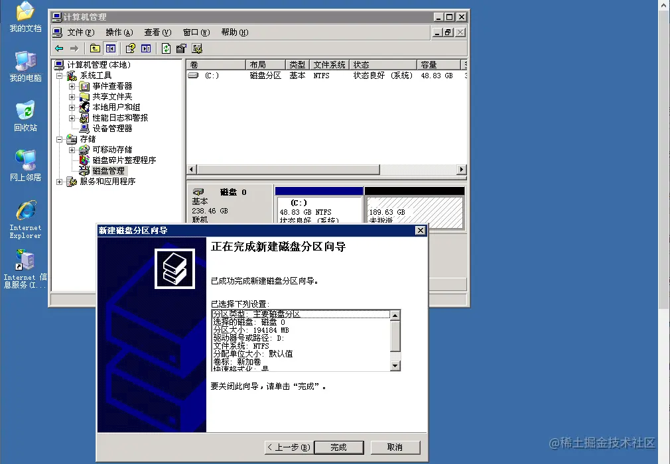670x464 pixels.
Task: Collapse the 系统工具 tree branch
Action: (x=60, y=75)
